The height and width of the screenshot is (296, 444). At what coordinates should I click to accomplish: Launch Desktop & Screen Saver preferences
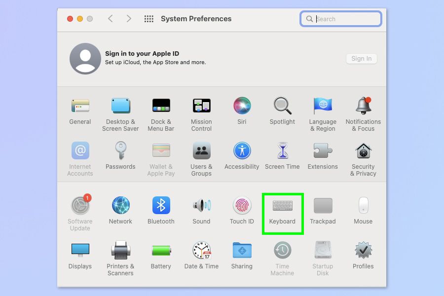(x=120, y=105)
